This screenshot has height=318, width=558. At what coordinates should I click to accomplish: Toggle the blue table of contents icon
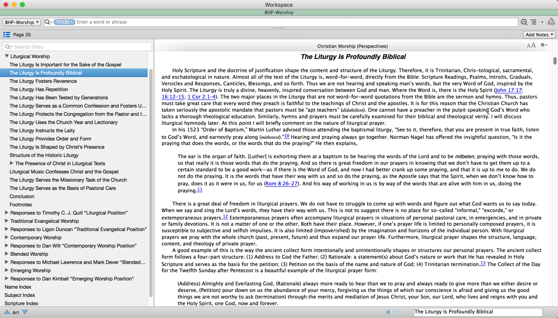tap(7, 35)
